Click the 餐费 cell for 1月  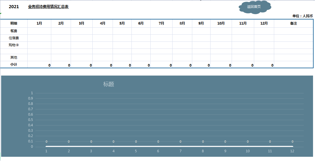(x=39, y=31)
